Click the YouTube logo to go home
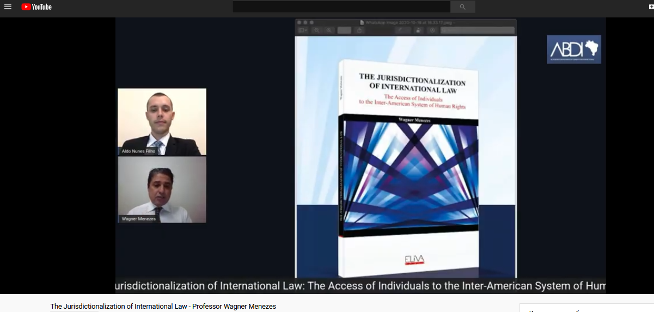 [x=36, y=7]
